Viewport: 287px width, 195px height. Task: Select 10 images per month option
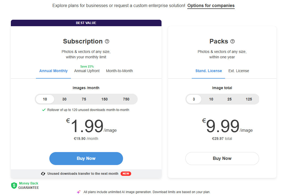tap(45, 99)
